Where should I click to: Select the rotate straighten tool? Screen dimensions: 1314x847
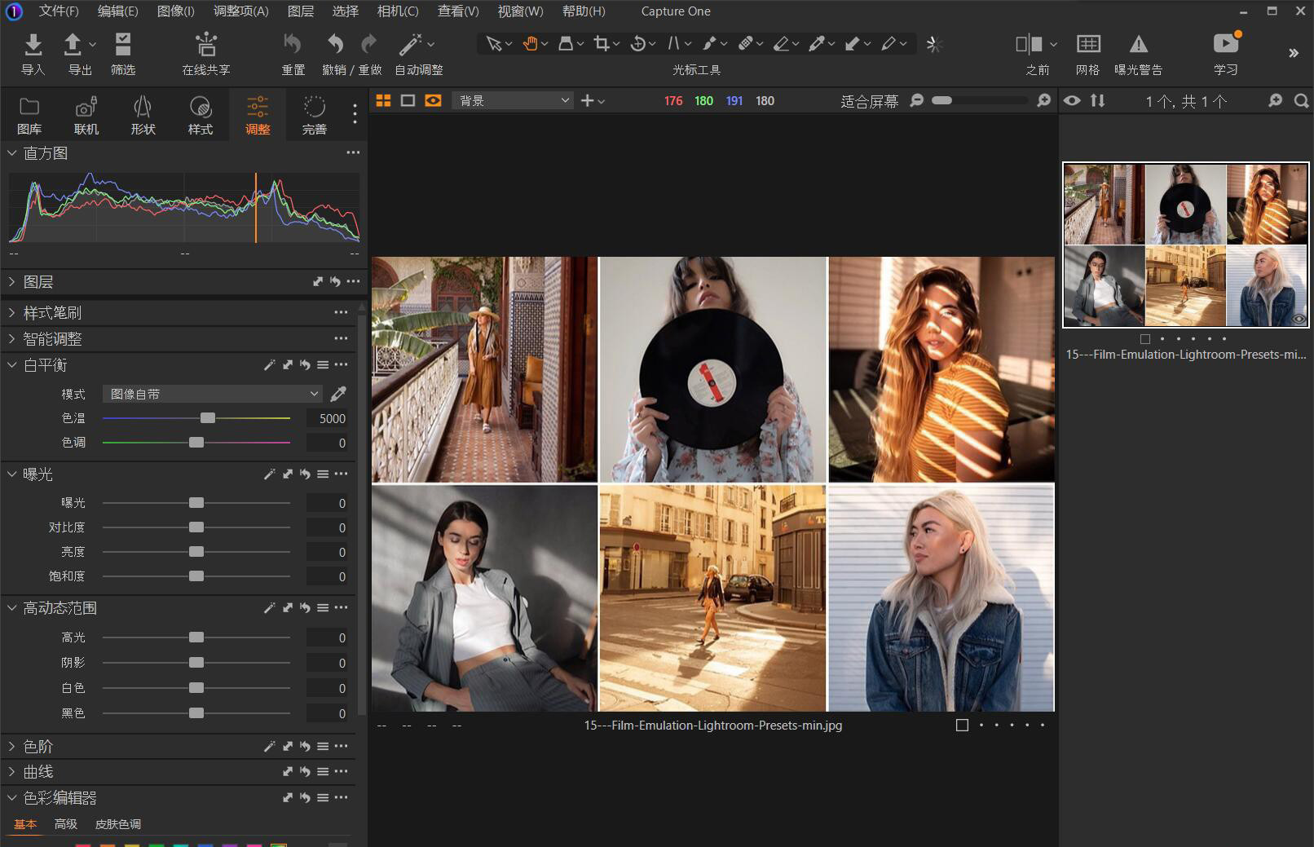point(638,44)
